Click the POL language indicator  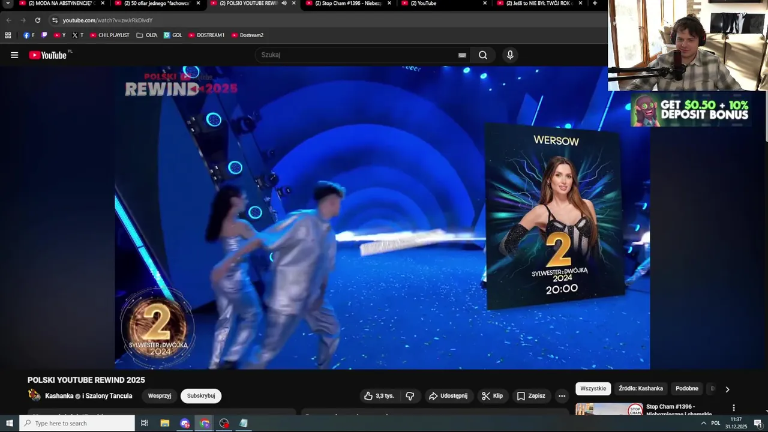pyautogui.click(x=715, y=423)
